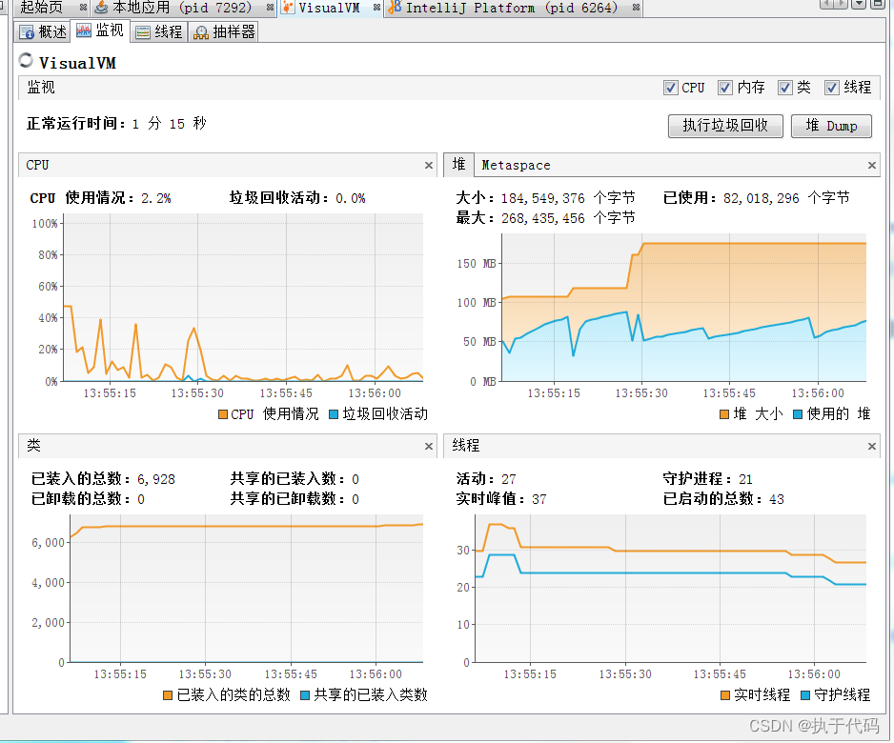Image resolution: width=894 pixels, height=743 pixels.
Task: Close the 本地应用 (pid 7292) tab
Action: 270,8
